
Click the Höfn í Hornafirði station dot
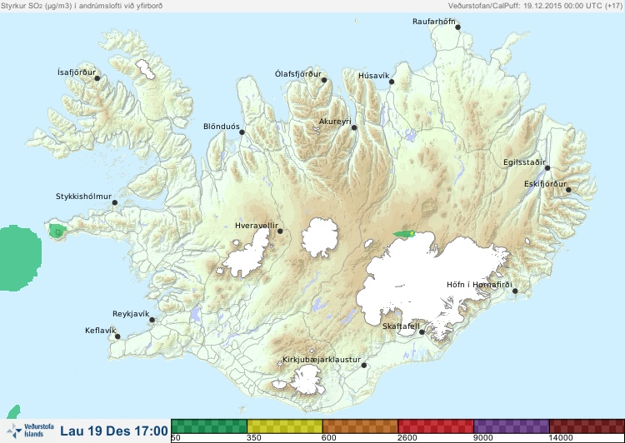[515, 291]
